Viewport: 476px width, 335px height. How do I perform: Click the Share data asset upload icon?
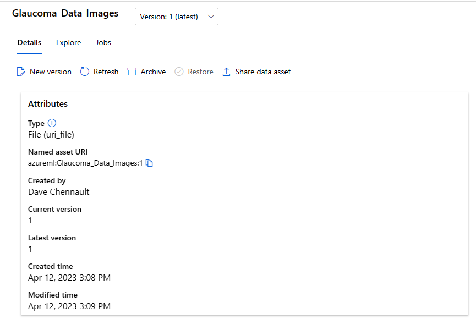[226, 72]
